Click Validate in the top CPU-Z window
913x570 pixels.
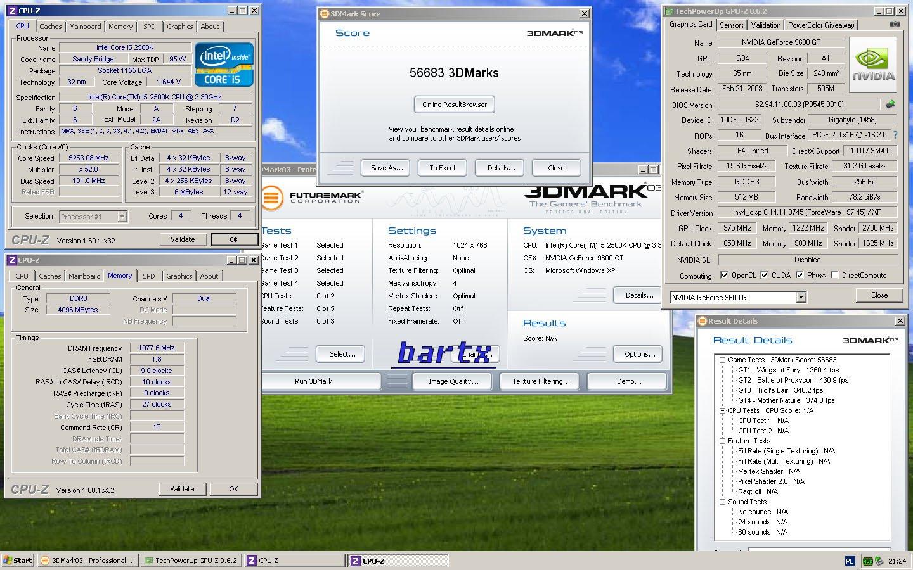point(183,239)
